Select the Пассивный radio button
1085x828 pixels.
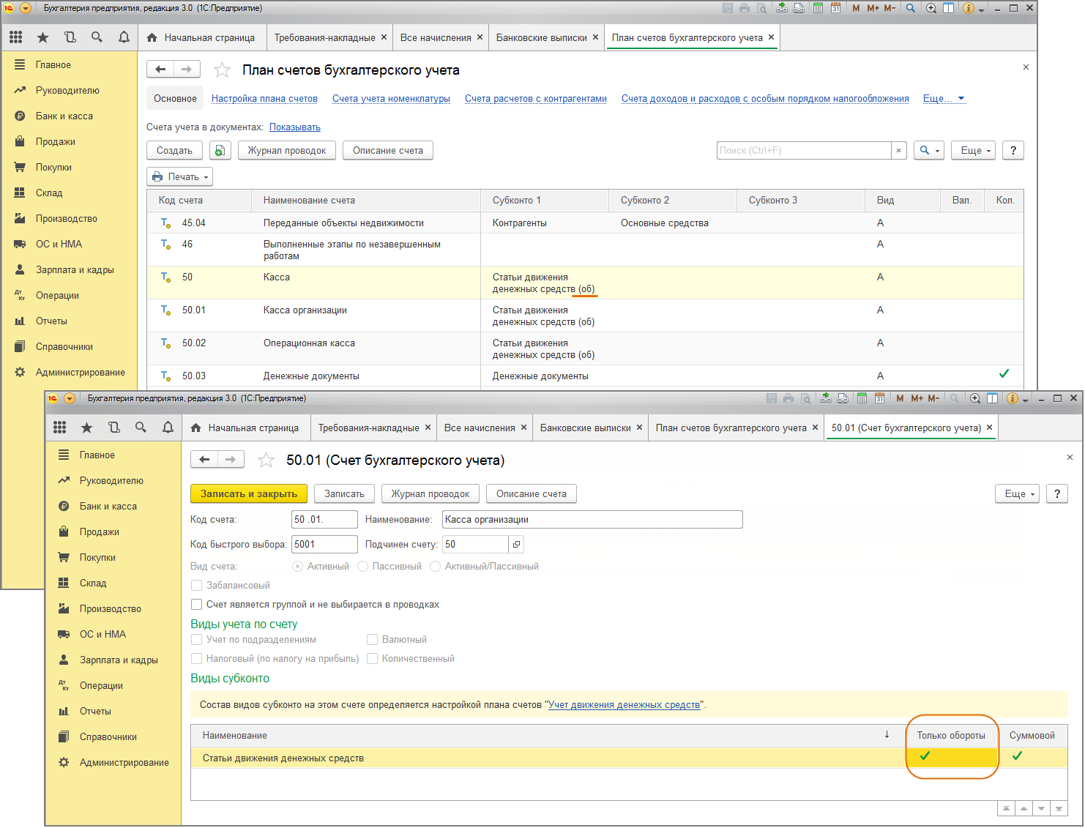click(x=362, y=567)
